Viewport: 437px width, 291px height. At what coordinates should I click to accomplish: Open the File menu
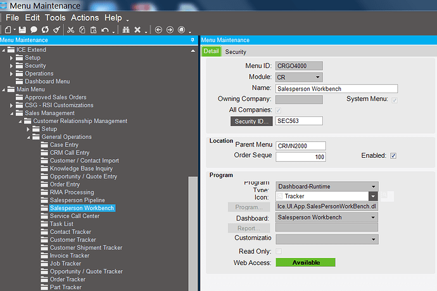click(12, 18)
